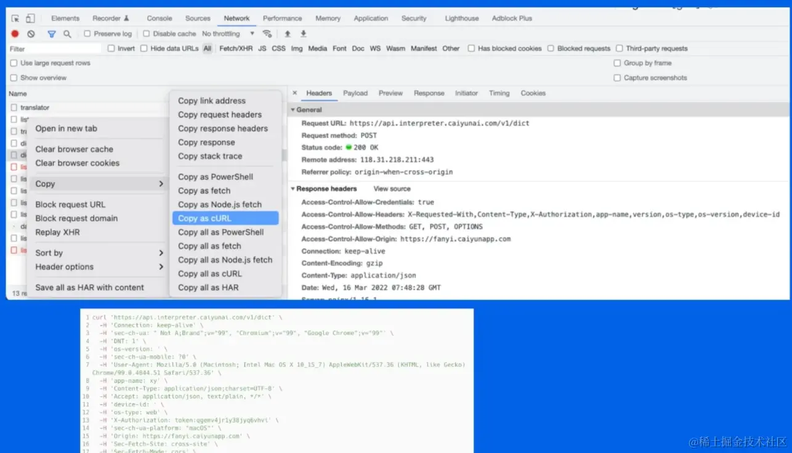Switch to the Lighthouse tab
Viewport: 792px width, 453px height.
click(x=462, y=18)
